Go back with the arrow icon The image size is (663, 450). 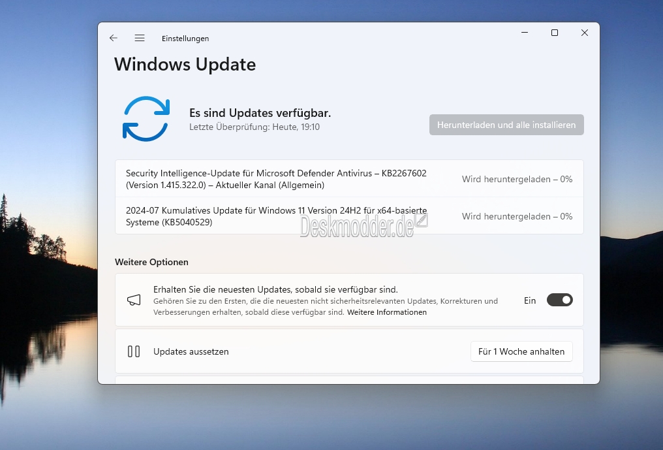click(x=114, y=38)
